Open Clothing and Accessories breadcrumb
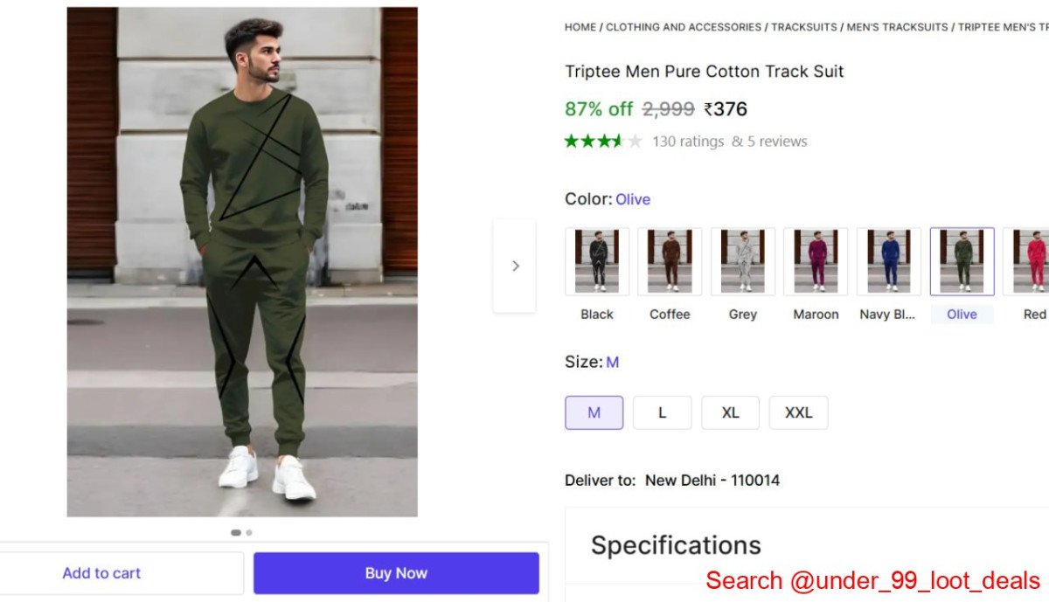Screen dimensions: 1049x602 coord(684,27)
